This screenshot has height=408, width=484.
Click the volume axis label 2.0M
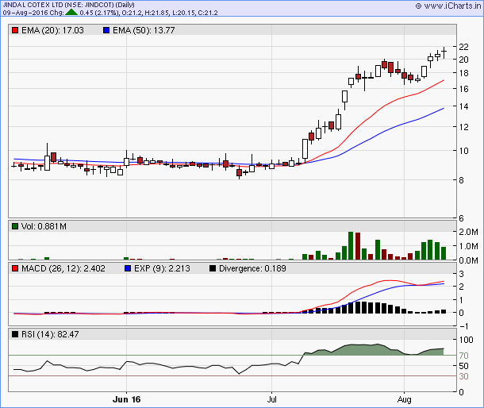click(x=468, y=232)
